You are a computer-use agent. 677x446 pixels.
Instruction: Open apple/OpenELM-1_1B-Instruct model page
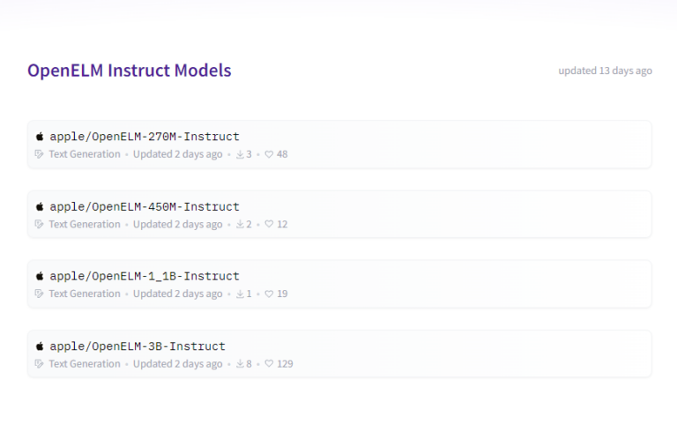[145, 276]
